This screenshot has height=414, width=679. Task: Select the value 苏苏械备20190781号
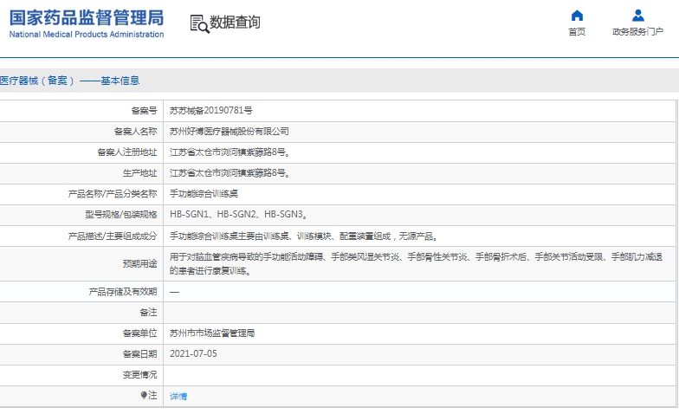(x=211, y=111)
